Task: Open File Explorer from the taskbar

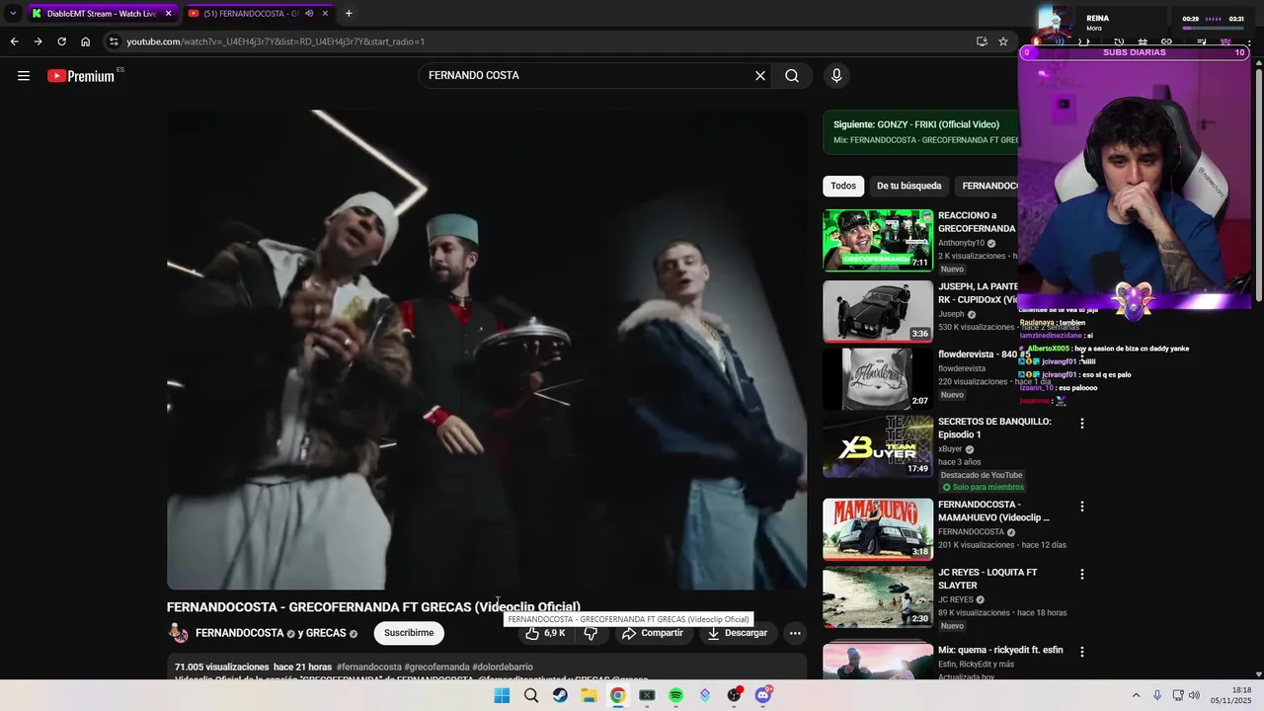Action: click(x=589, y=695)
